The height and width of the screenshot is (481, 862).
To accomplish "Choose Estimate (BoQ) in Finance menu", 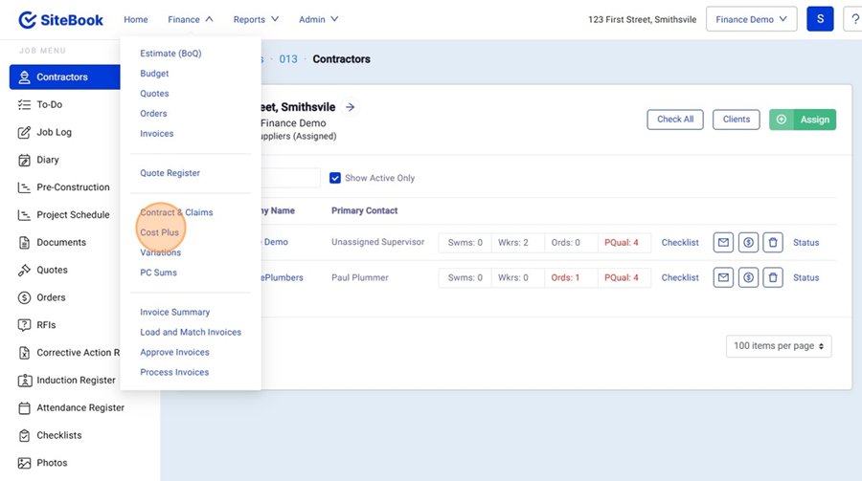I will point(170,54).
